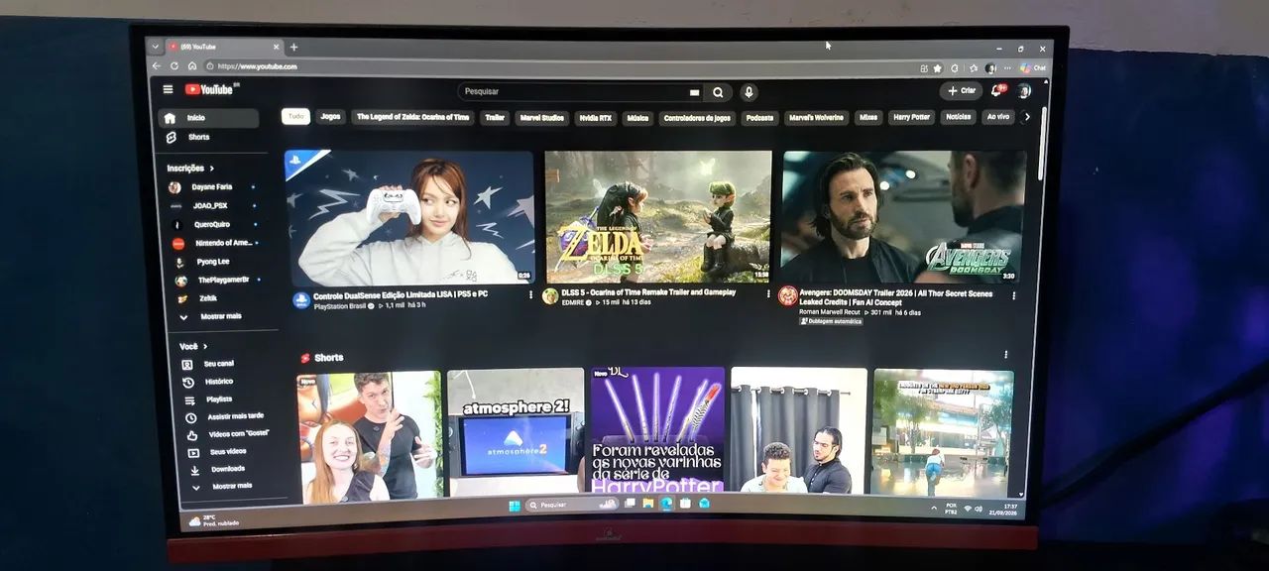Open the atmosphere 2 Short
The width and height of the screenshot is (1269, 571).
click(515, 432)
